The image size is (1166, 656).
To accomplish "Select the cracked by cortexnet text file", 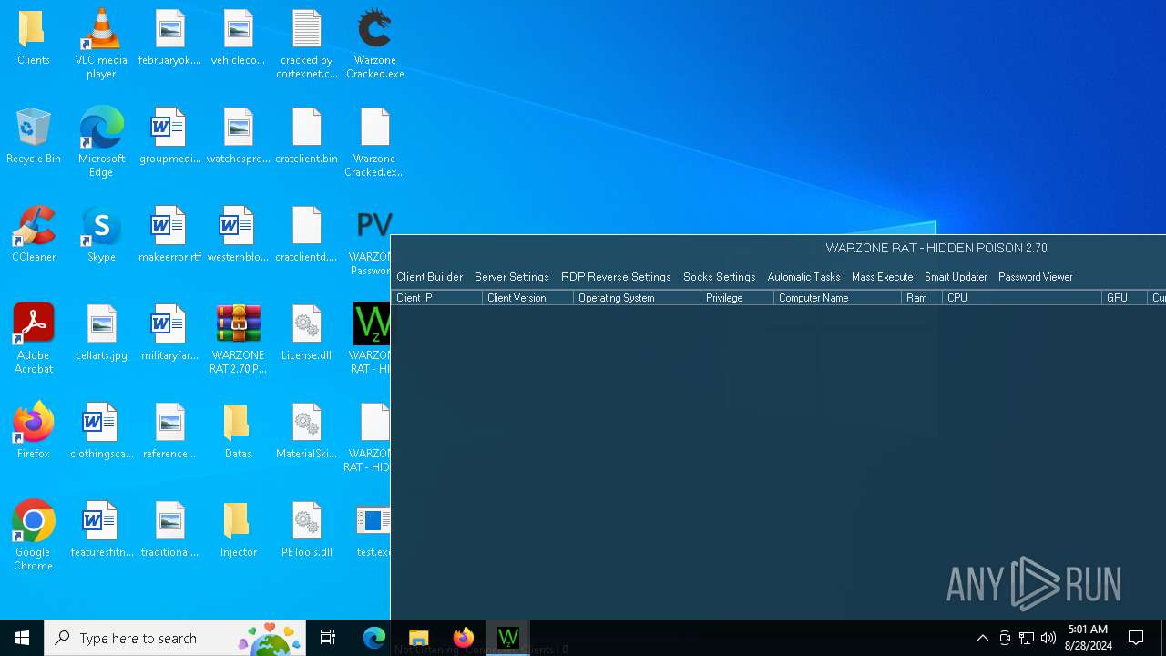I will 306,44.
